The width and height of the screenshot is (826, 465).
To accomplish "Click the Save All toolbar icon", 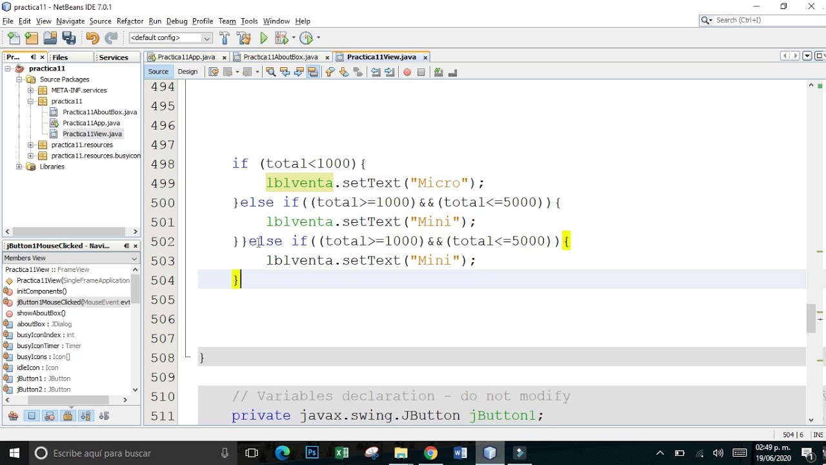I will click(x=69, y=38).
